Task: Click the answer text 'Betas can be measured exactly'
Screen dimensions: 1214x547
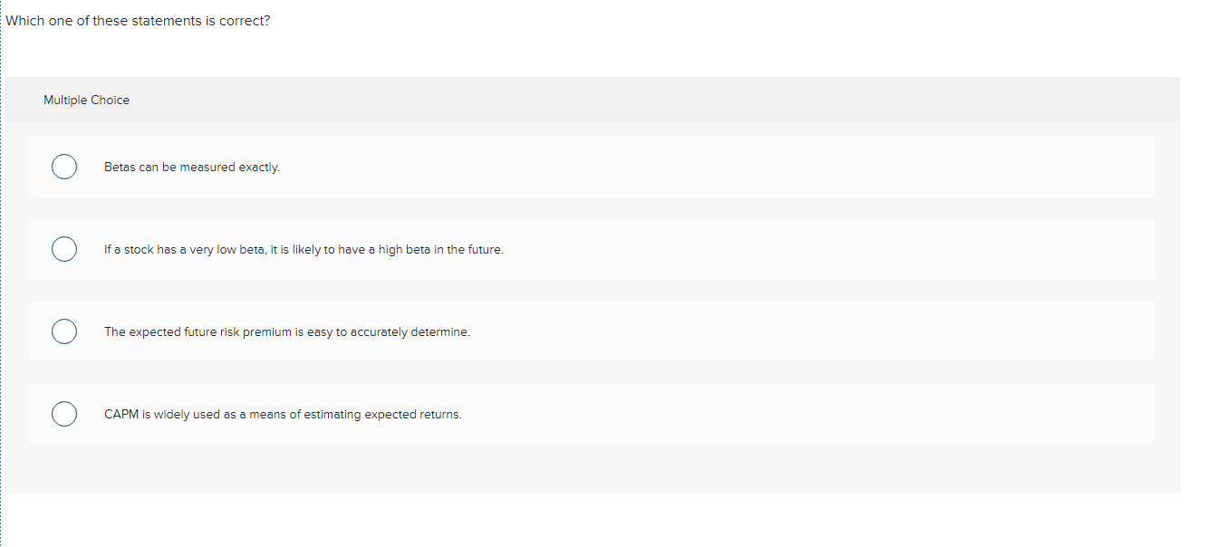Action: (192, 167)
